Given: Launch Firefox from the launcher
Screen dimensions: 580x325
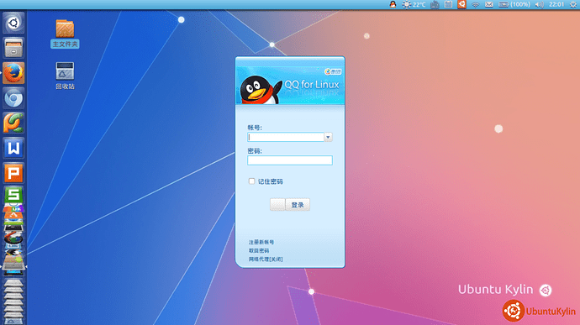Looking at the screenshot, I should [13, 73].
